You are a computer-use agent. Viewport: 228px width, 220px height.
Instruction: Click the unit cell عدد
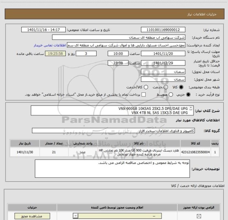83,152
